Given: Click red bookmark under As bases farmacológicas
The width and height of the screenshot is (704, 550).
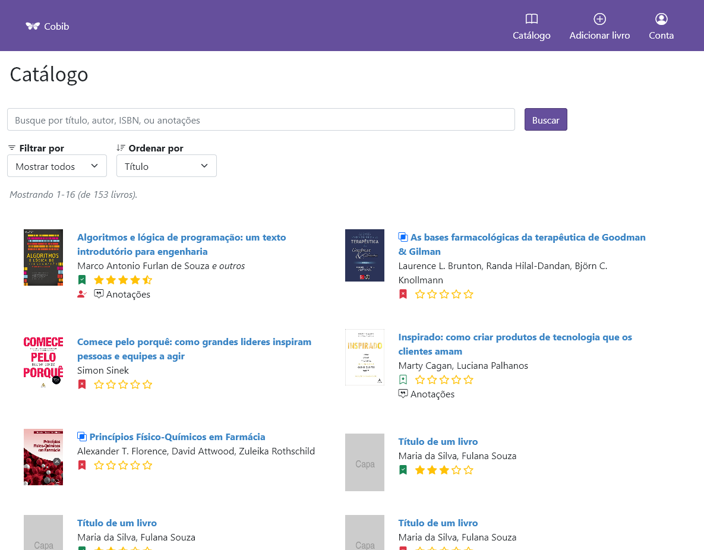Looking at the screenshot, I should pyautogui.click(x=403, y=294).
